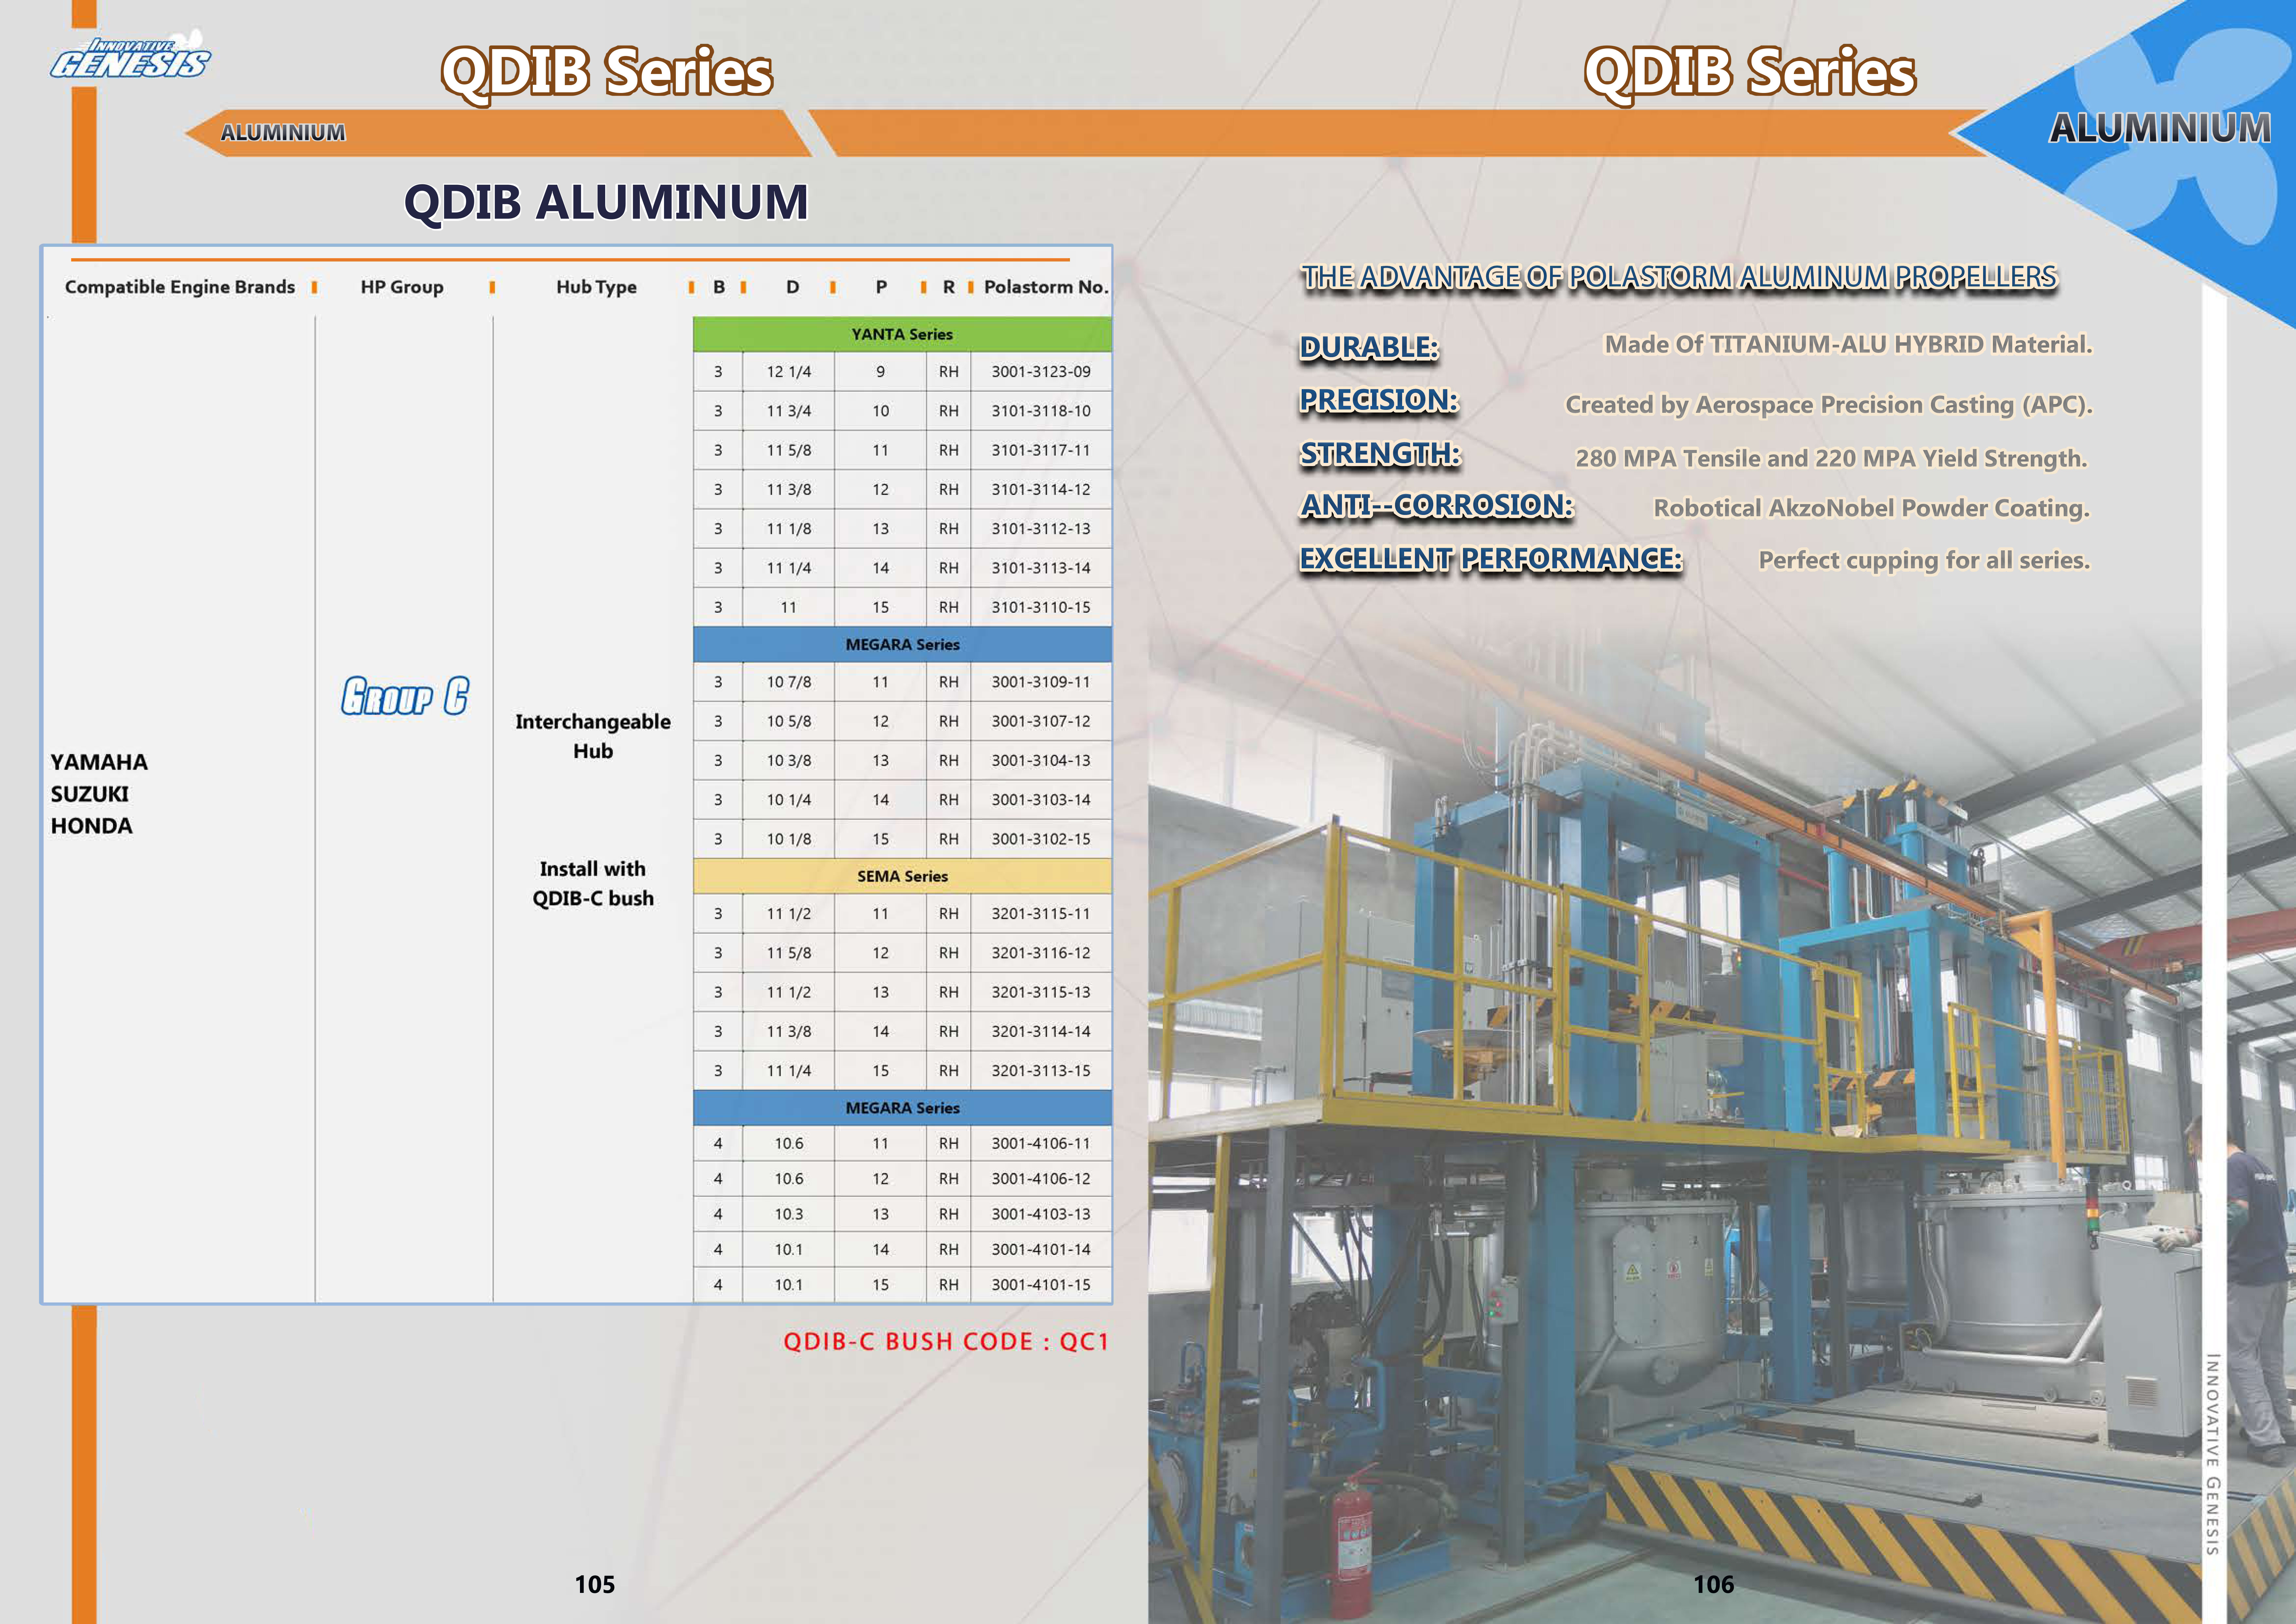
Task: Click part number 3001-3103-14
Action: (1041, 800)
